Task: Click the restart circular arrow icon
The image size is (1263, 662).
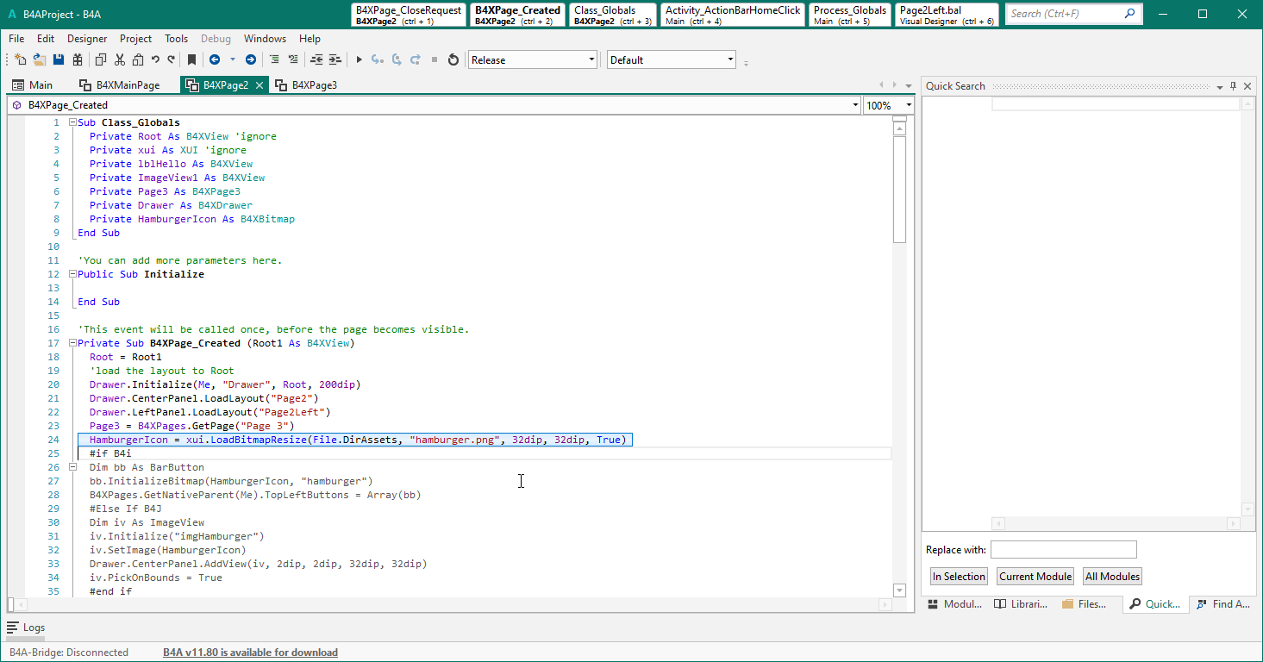Action: tap(453, 59)
